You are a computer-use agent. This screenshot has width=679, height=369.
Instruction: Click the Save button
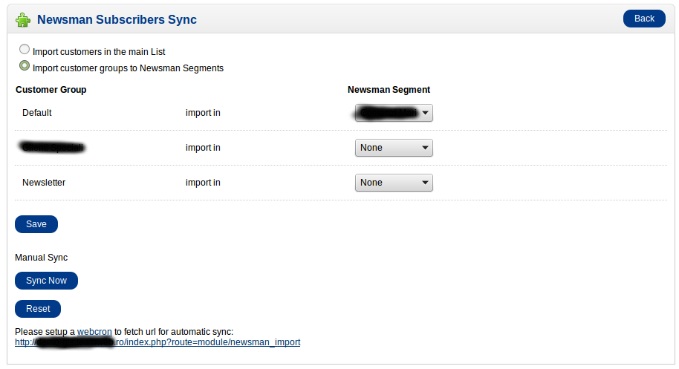click(36, 224)
